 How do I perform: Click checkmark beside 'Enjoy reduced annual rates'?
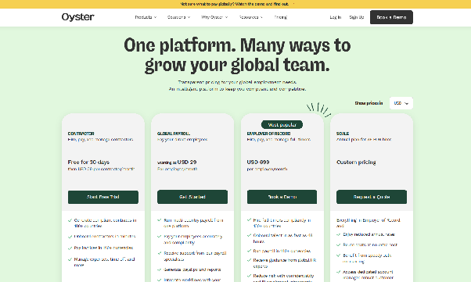click(x=339, y=234)
